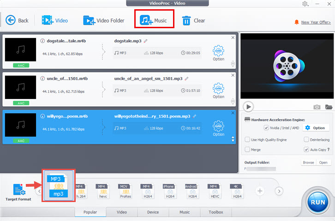Take snapshot with camera icon
Viewport: 335px width, 221px height.
(x=317, y=107)
